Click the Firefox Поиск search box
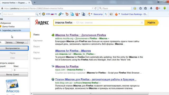 pyautogui.click(x=115, y=8)
